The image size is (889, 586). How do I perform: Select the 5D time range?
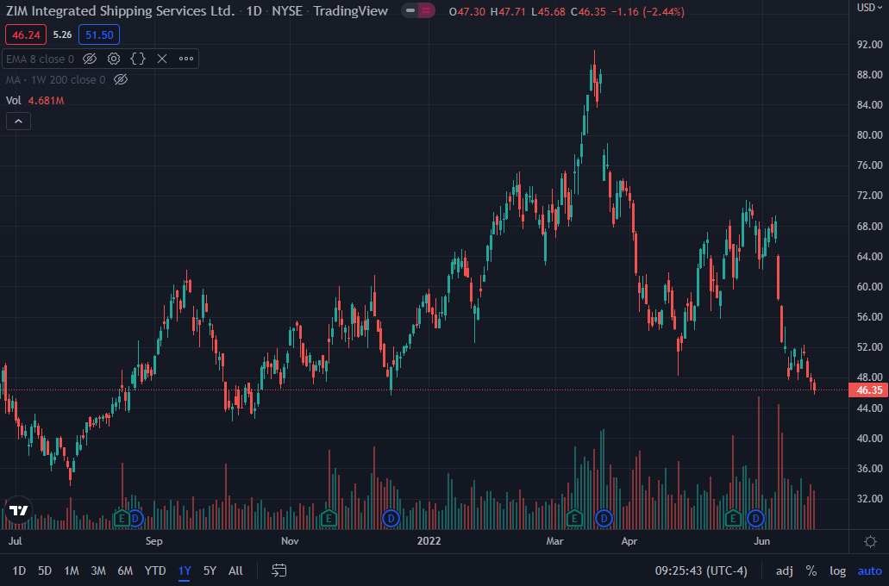(45, 570)
